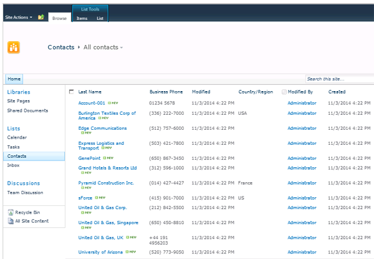The image size is (374, 259).
Task: Open the Burlington Textiles Corp contact
Action: (107, 113)
